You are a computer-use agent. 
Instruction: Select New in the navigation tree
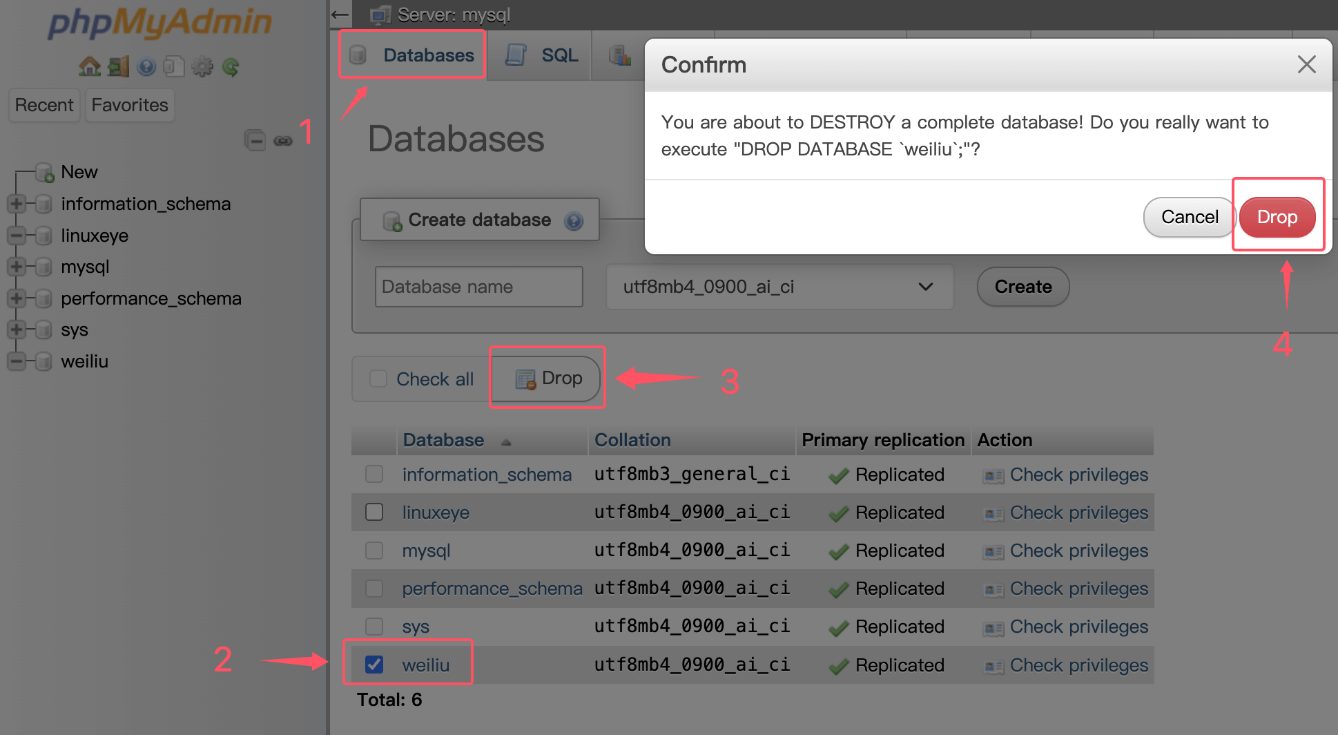click(x=79, y=172)
